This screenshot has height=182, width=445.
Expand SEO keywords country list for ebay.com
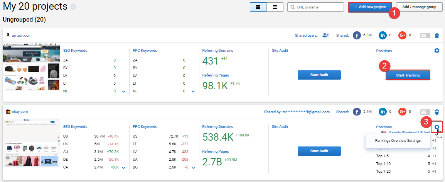pyautogui.click(x=123, y=168)
